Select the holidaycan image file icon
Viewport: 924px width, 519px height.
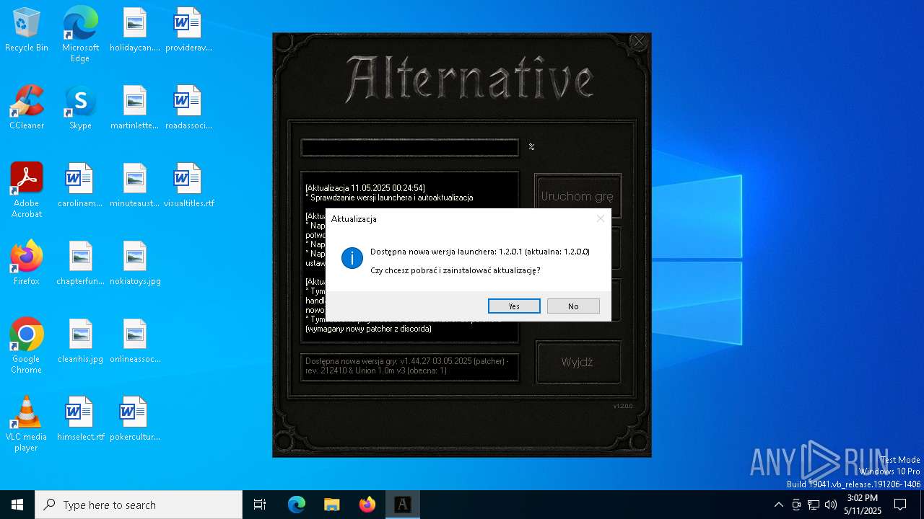coord(135,30)
